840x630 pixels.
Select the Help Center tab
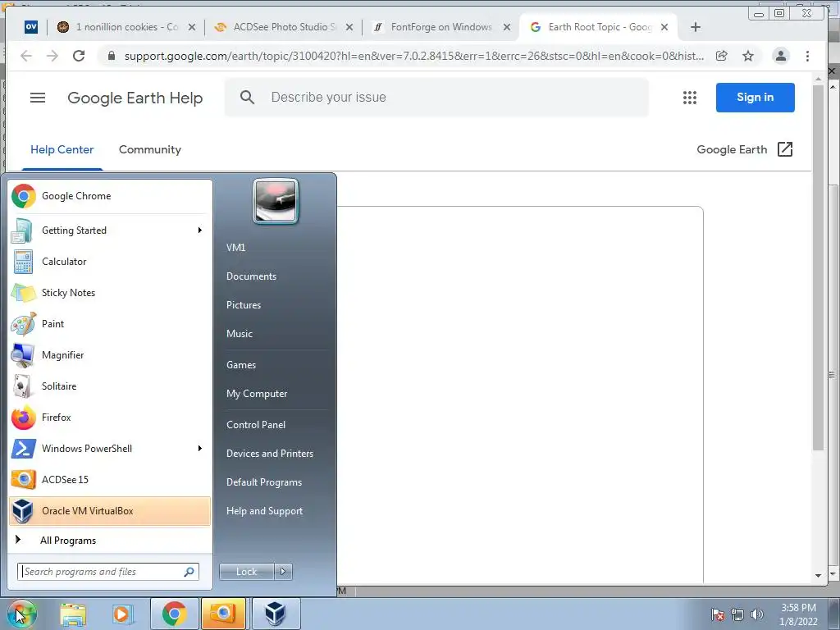coord(62,149)
